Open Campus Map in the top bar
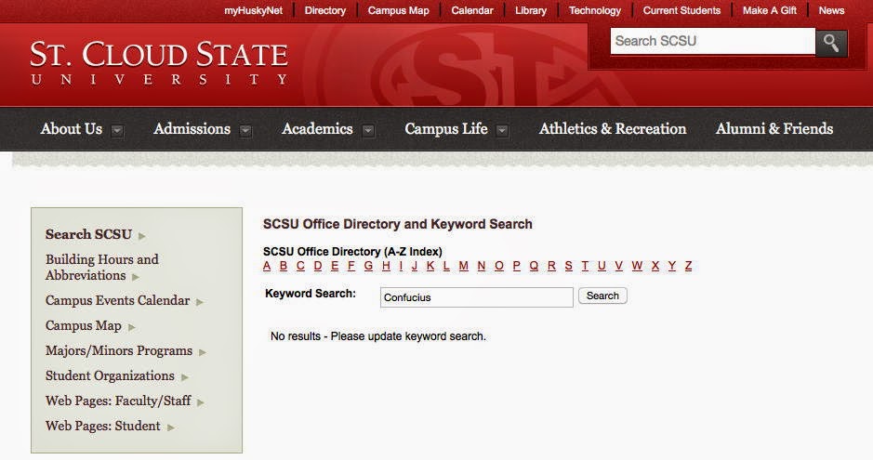873x460 pixels. (399, 10)
